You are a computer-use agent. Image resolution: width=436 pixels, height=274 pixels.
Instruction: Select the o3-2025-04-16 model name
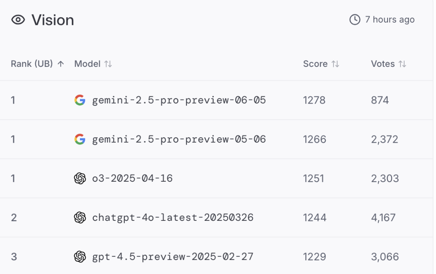(x=132, y=178)
